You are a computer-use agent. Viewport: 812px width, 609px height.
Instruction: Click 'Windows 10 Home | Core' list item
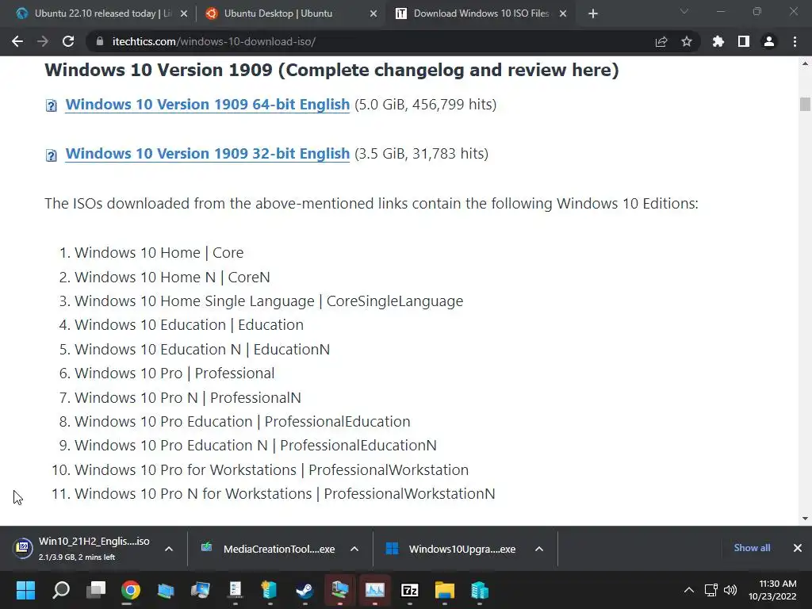click(x=159, y=253)
